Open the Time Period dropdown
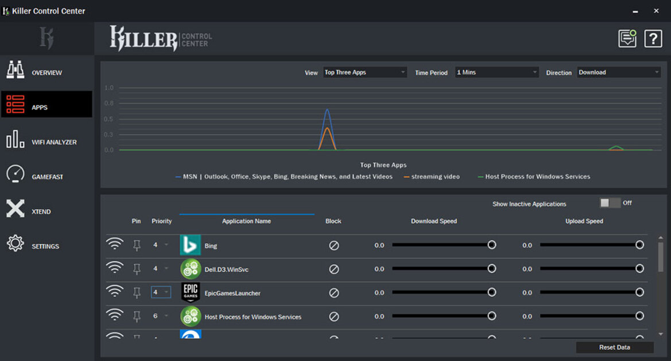This screenshot has width=671, height=361. (497, 72)
